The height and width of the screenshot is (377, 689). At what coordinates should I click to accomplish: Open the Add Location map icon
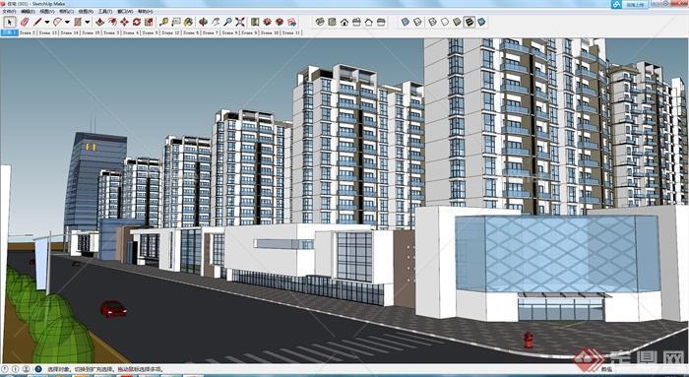pyautogui.click(x=255, y=22)
